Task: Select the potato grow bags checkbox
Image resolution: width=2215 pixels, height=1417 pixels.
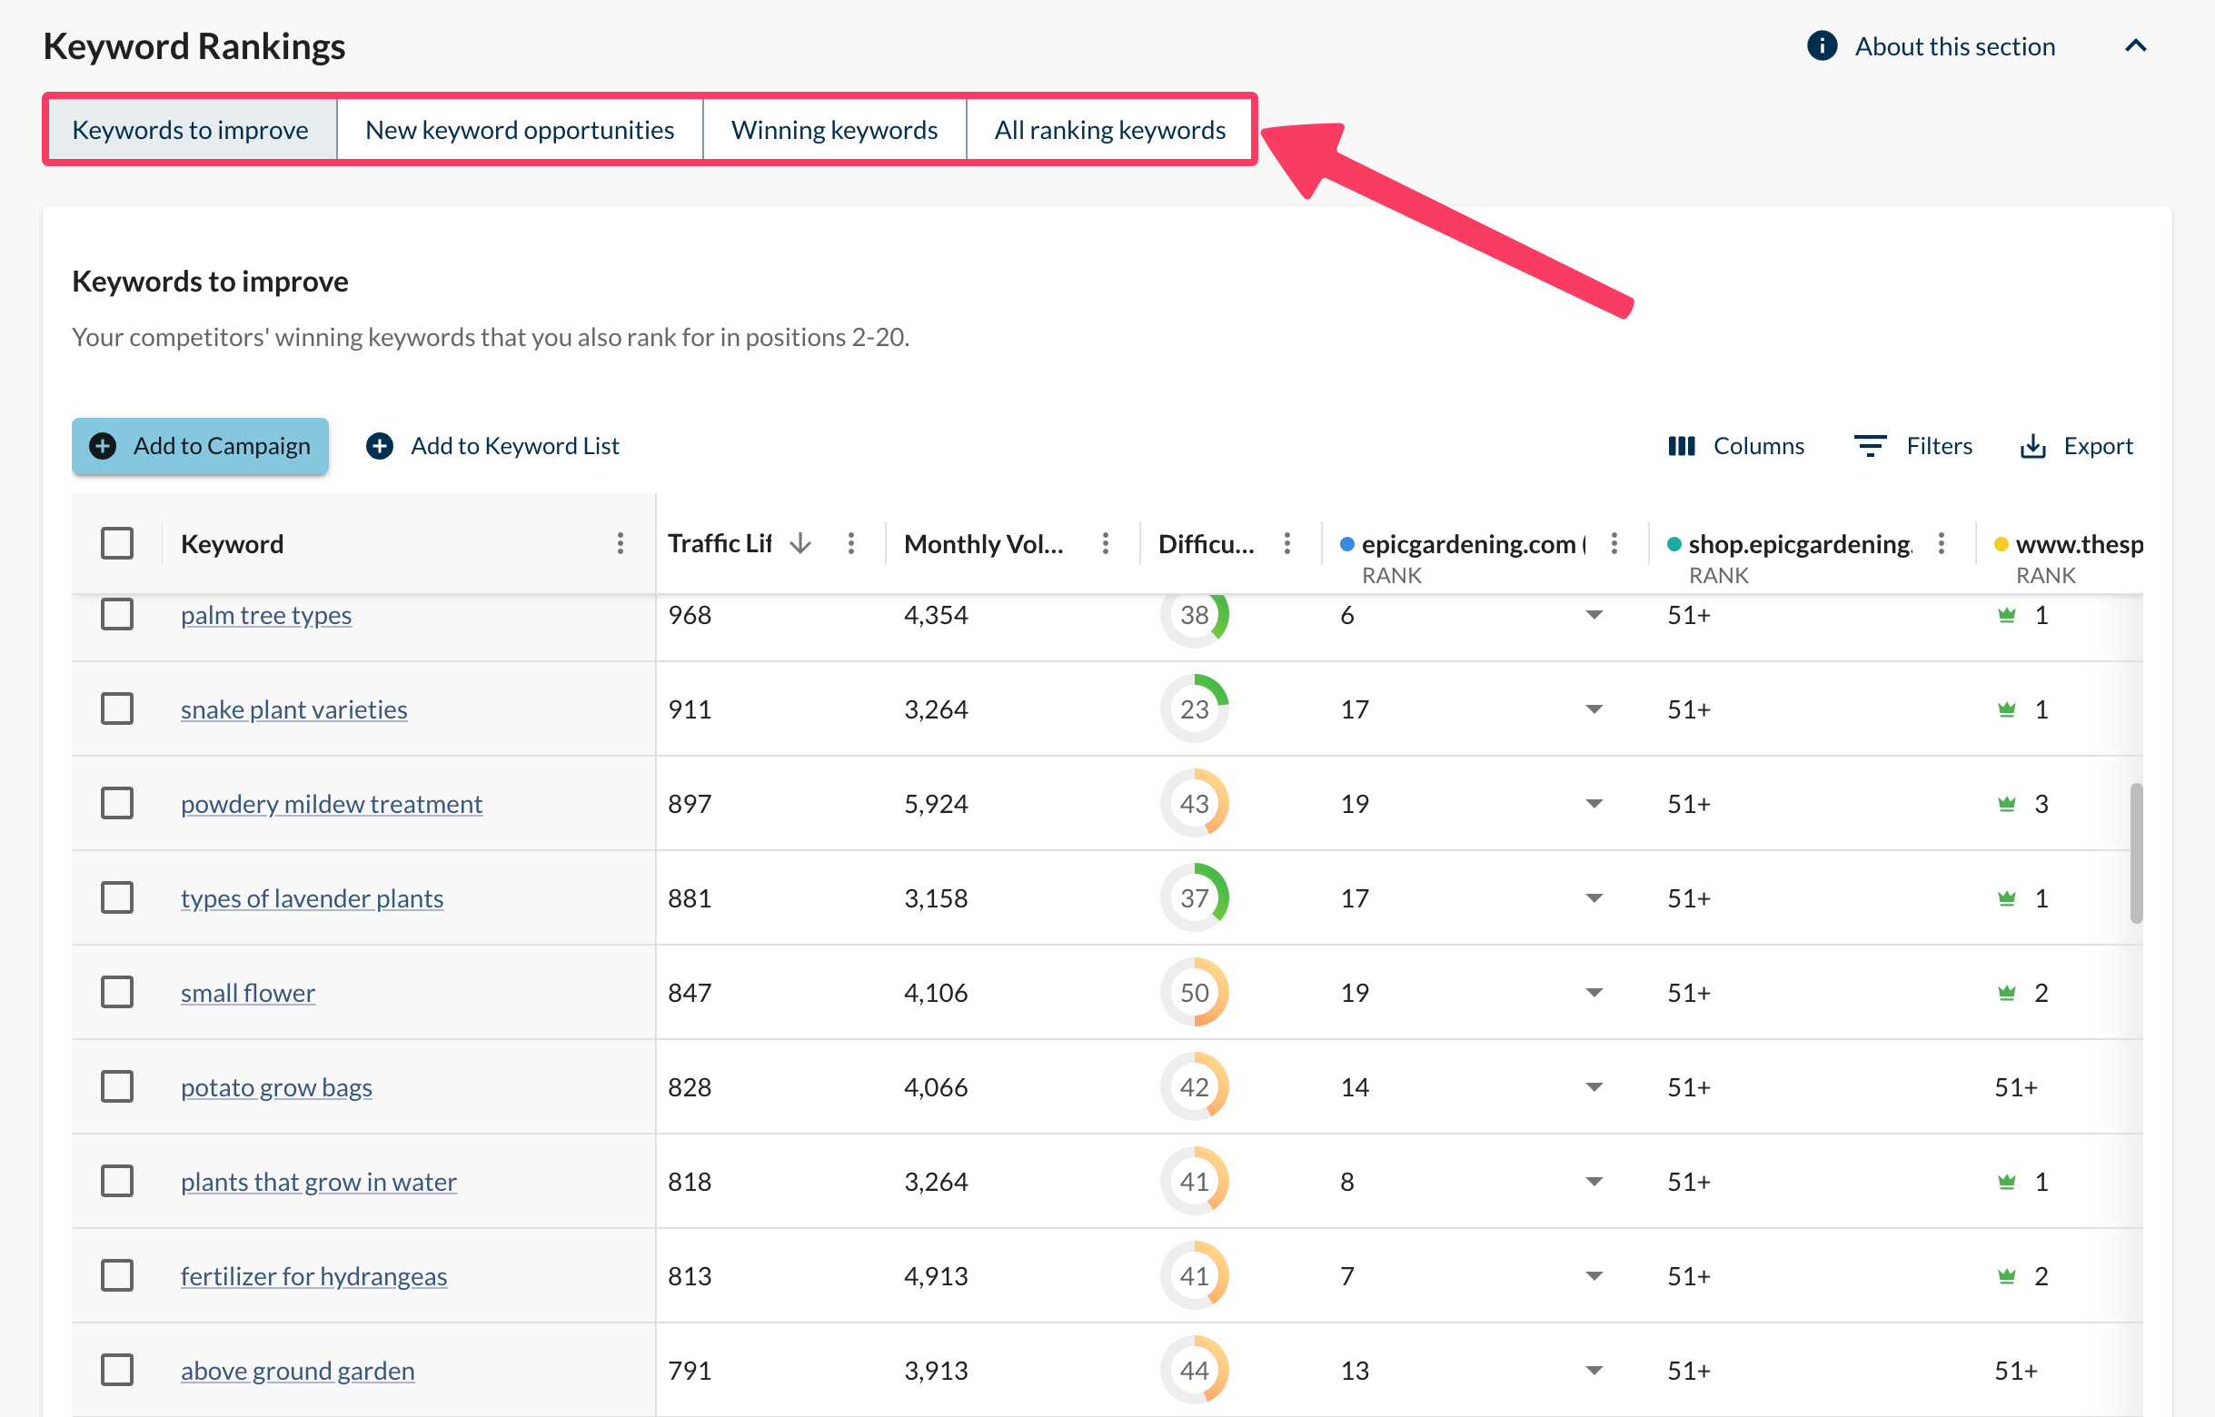Action: coord(117,1086)
